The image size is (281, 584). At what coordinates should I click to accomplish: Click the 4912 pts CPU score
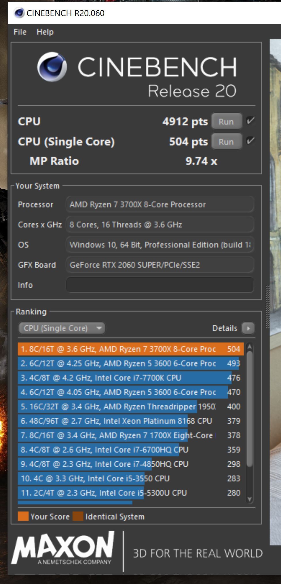185,121
